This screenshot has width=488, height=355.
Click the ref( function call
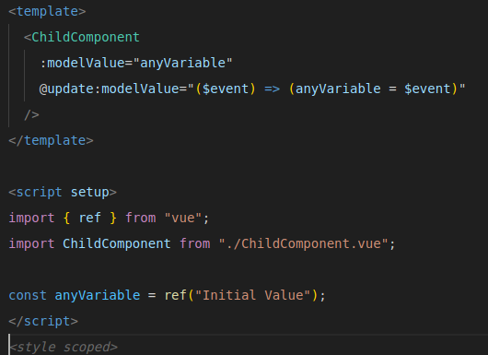[x=179, y=295]
